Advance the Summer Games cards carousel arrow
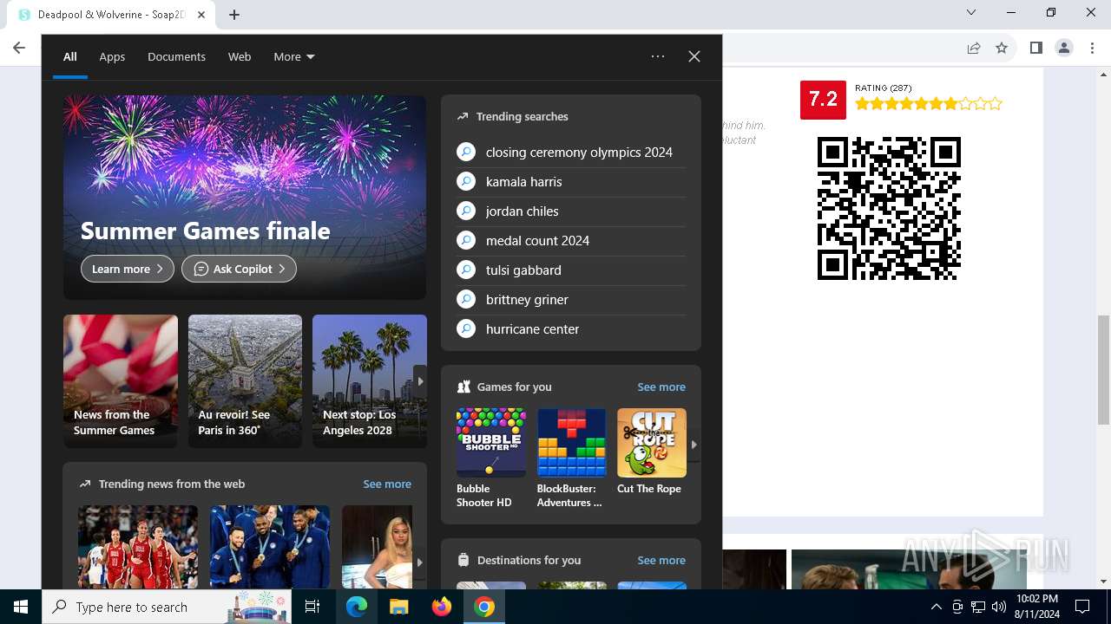Viewport: 1111px width, 624px height. pos(420,381)
